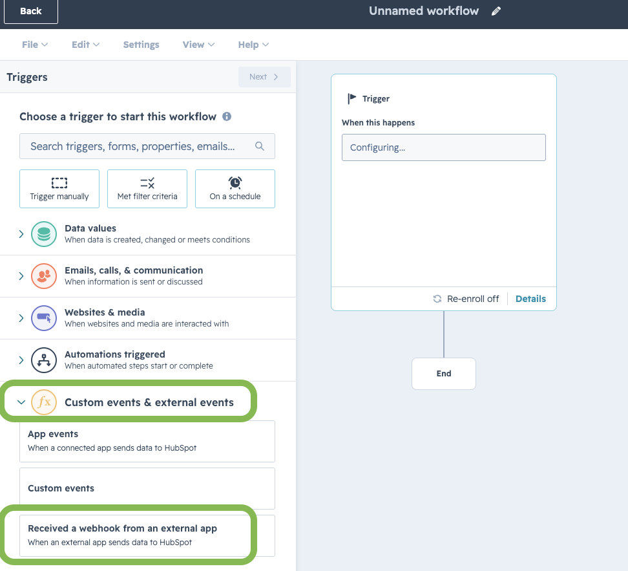Open the File menu
The height and width of the screenshot is (571, 628).
[35, 45]
